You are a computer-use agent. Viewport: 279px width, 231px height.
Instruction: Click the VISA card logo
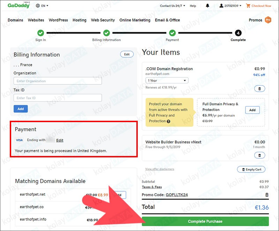tap(19, 140)
